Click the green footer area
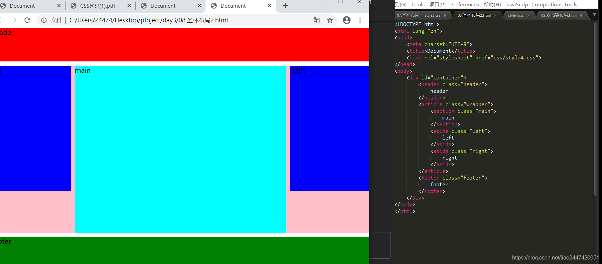Image resolution: width=602 pixels, height=264 pixels. [184, 250]
